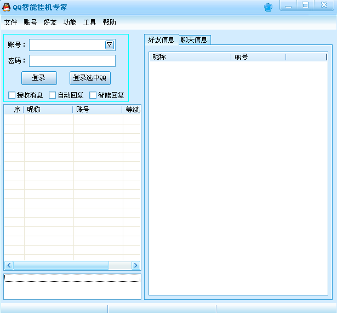Click the message text box at bottom left
Screen dimensions: 337x313
[x=72, y=287]
